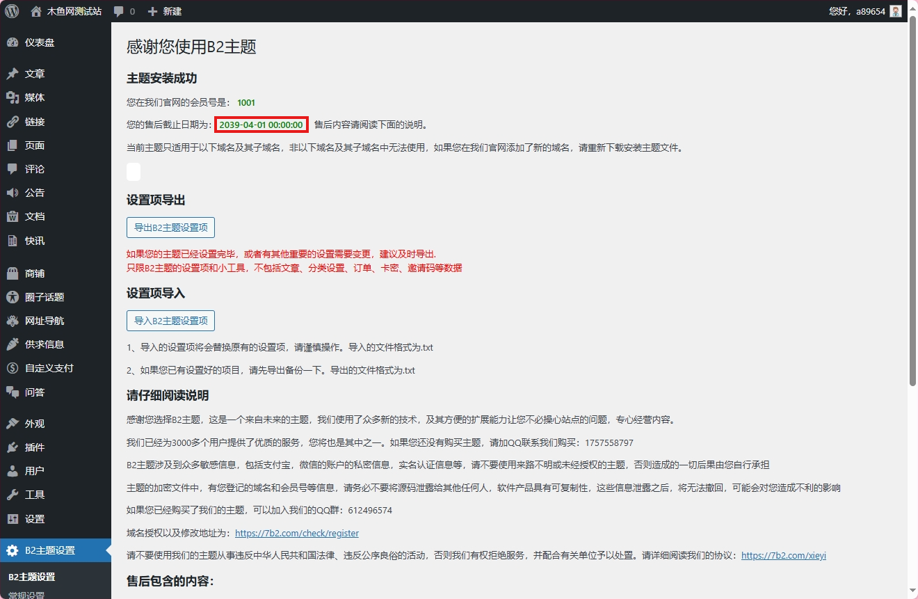Click the 新建 new content link
Screen dimensions: 918x599
172,11
